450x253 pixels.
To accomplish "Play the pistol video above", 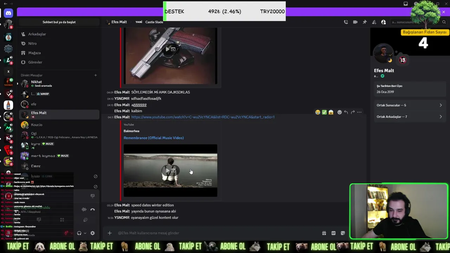I will click(167, 49).
